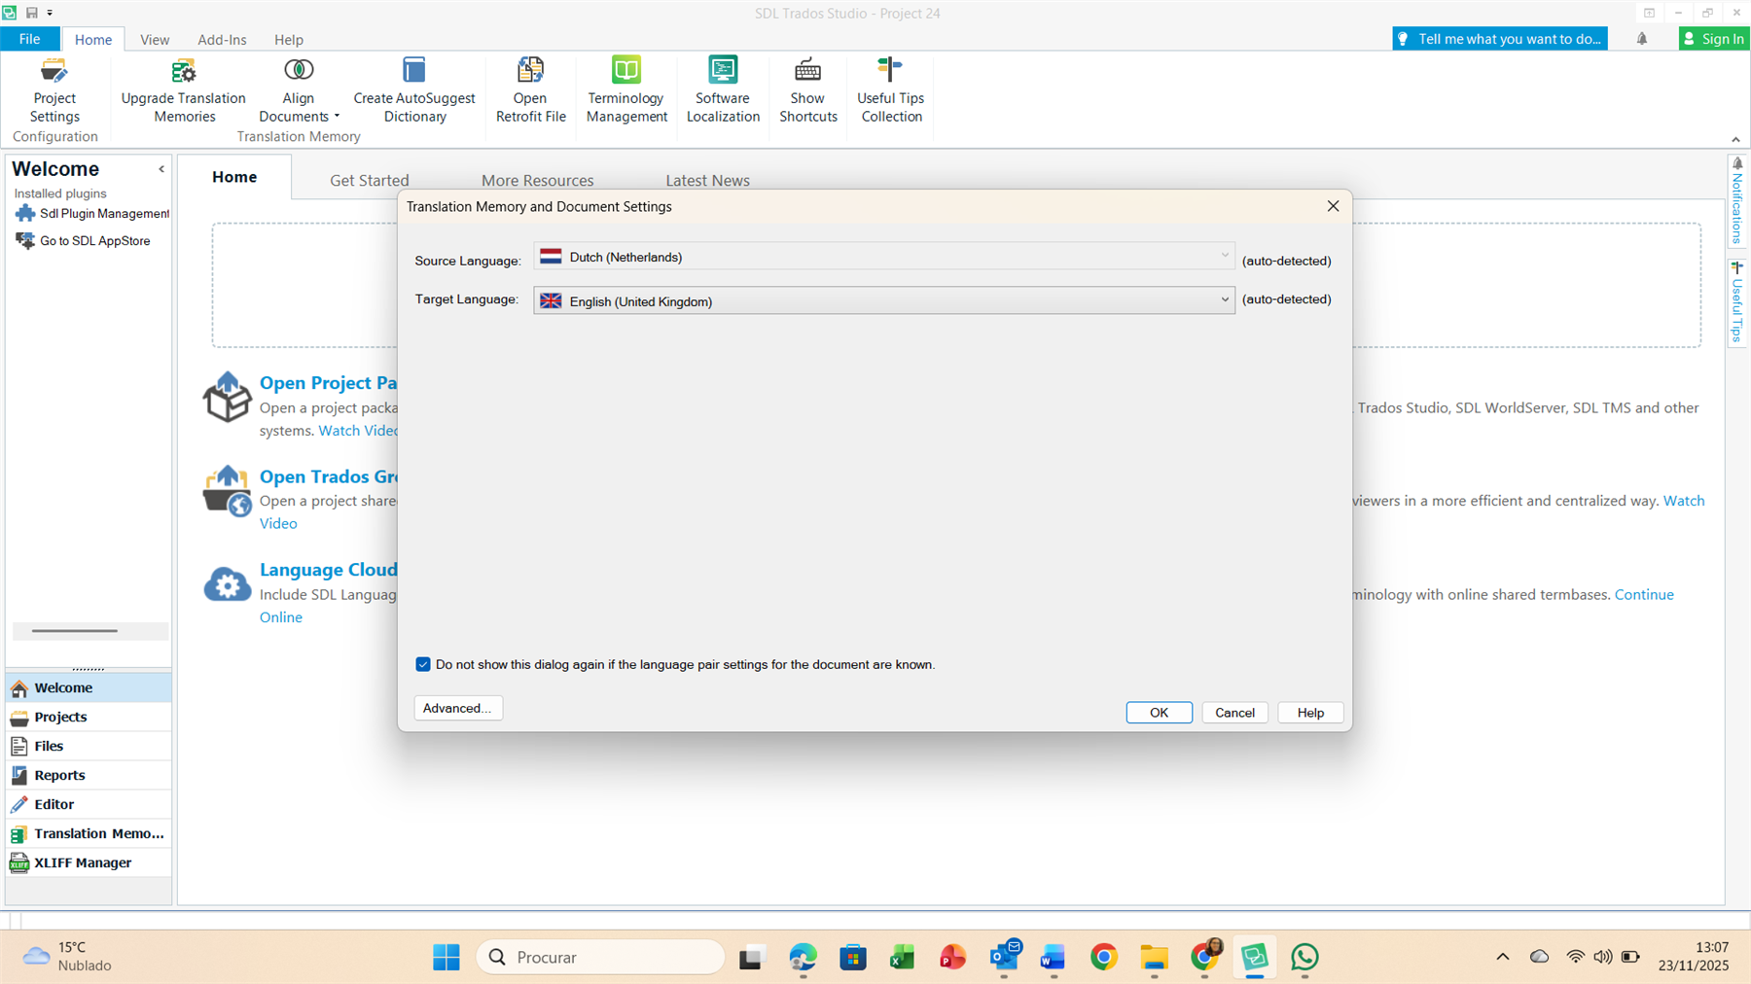Switch to the Latest News tab

tap(707, 180)
